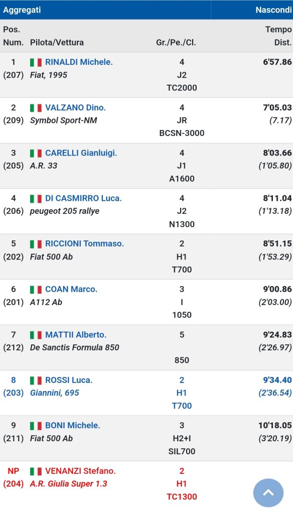Open driver RINALDI Michele's profile link

coord(79,62)
